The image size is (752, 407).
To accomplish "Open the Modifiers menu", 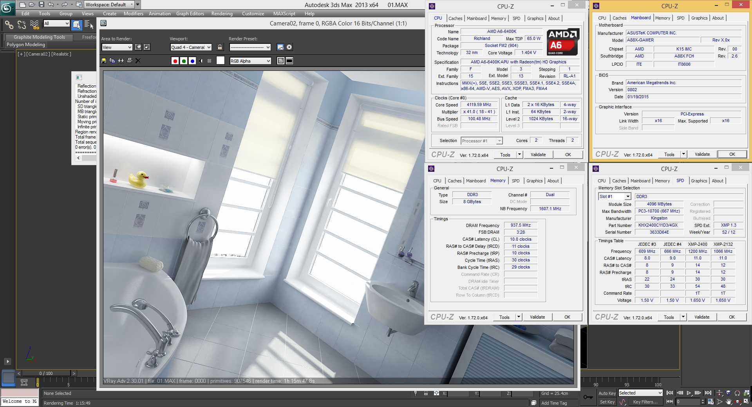I will point(133,14).
